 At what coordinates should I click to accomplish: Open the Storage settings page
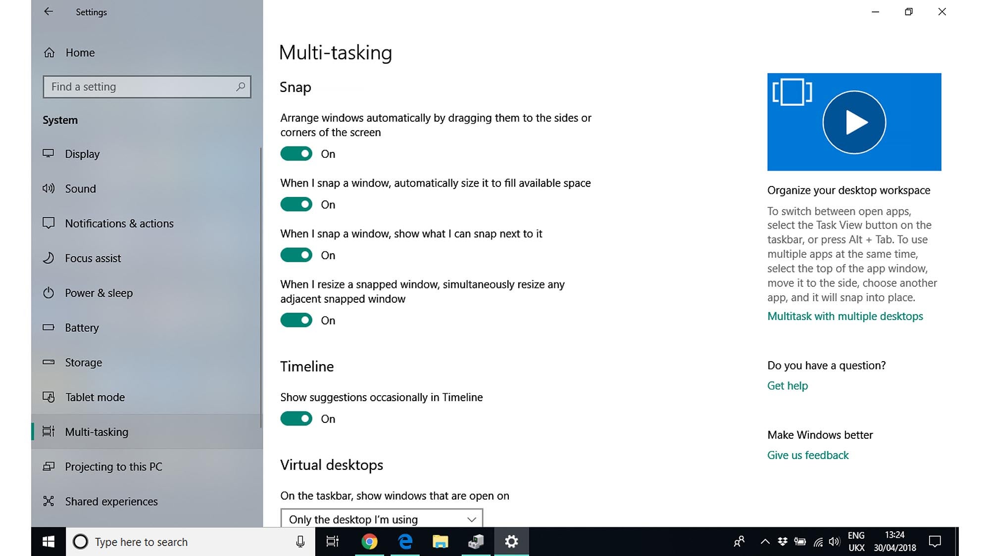(147, 363)
